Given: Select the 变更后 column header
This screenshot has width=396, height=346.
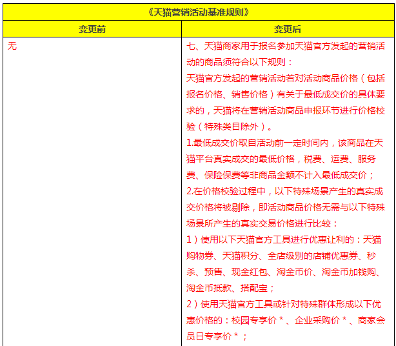Looking at the screenshot, I should point(288,29).
